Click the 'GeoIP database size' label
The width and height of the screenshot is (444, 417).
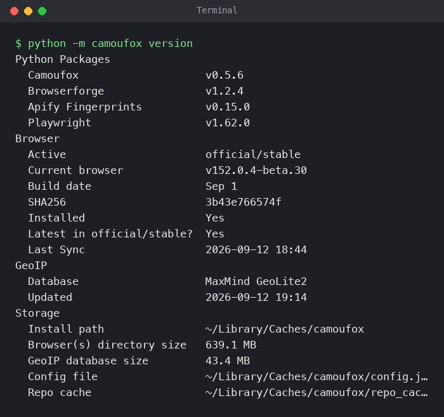[88, 361]
